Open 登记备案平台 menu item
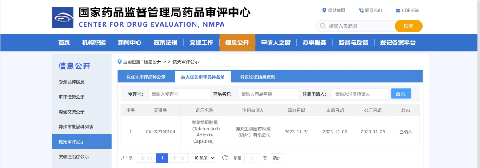The height and width of the screenshot is (168, 480). click(x=398, y=43)
